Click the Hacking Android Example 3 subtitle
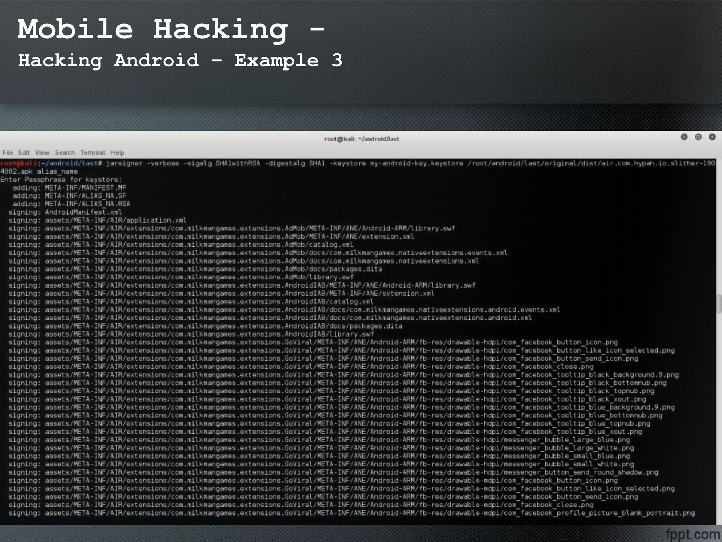The image size is (722, 542). coord(180,60)
